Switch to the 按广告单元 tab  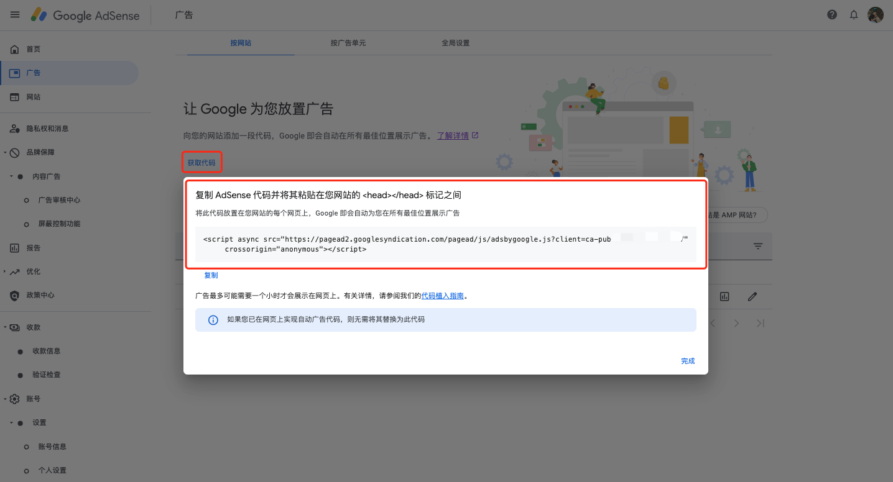(348, 43)
